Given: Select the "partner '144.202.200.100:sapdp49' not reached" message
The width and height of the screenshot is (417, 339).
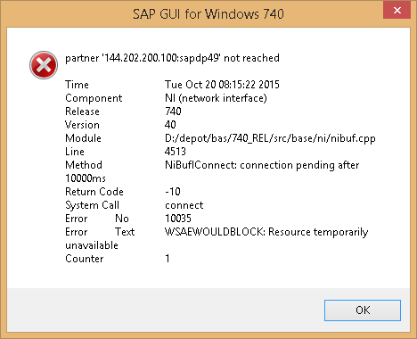Looking at the screenshot, I should tap(172, 58).
